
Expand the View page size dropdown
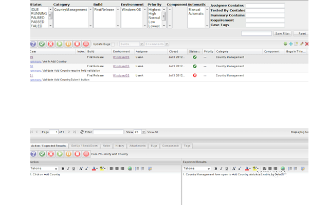(143, 132)
